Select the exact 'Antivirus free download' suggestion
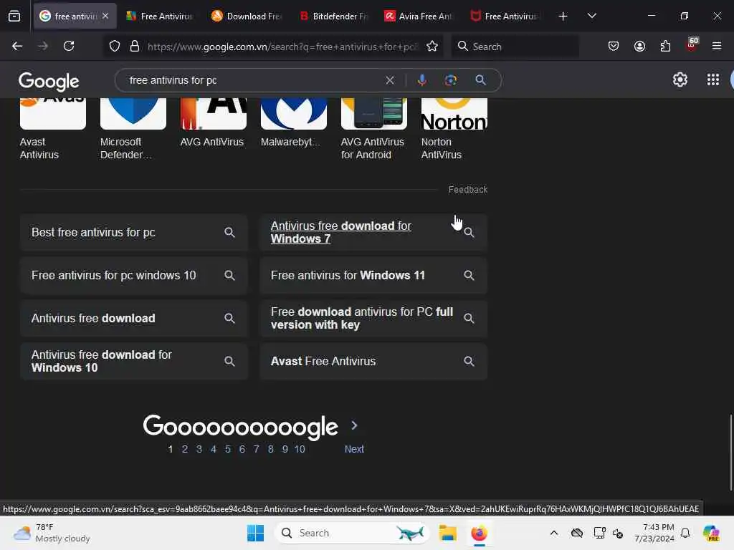 (x=134, y=319)
